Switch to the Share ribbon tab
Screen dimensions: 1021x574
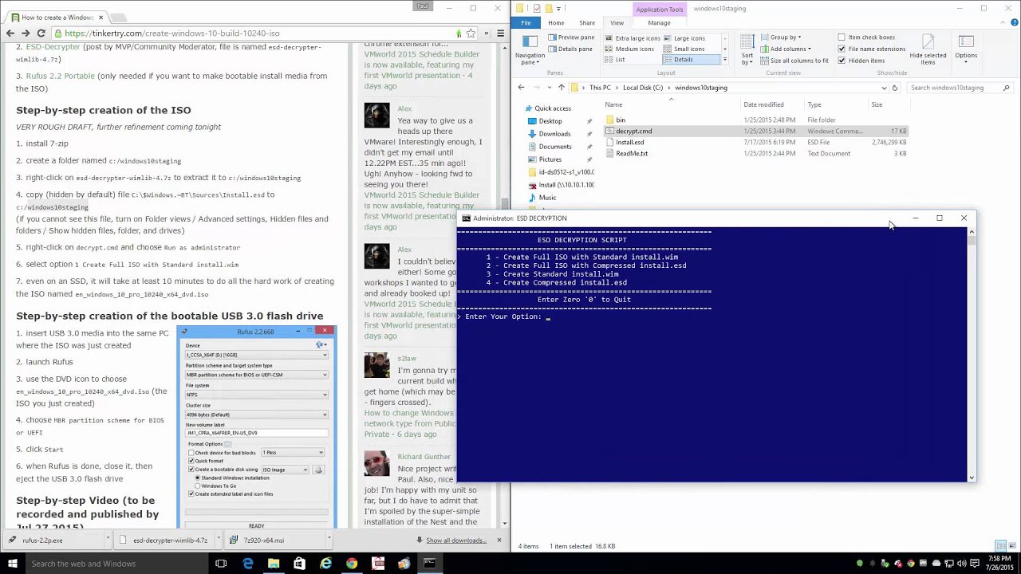tap(587, 22)
